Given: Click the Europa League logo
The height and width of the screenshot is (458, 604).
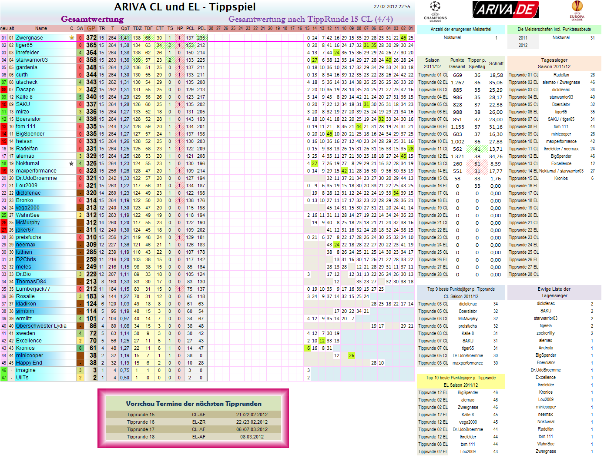Looking at the screenshot, I should coord(577,11).
